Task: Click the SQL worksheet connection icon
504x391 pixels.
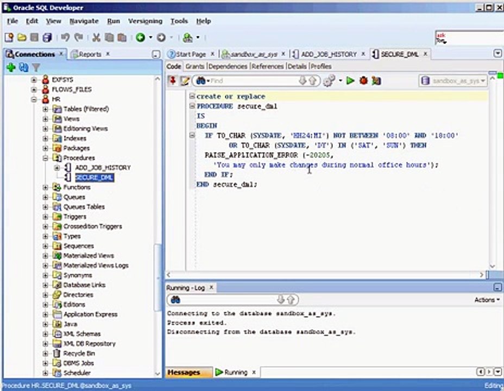Action: tap(188, 37)
